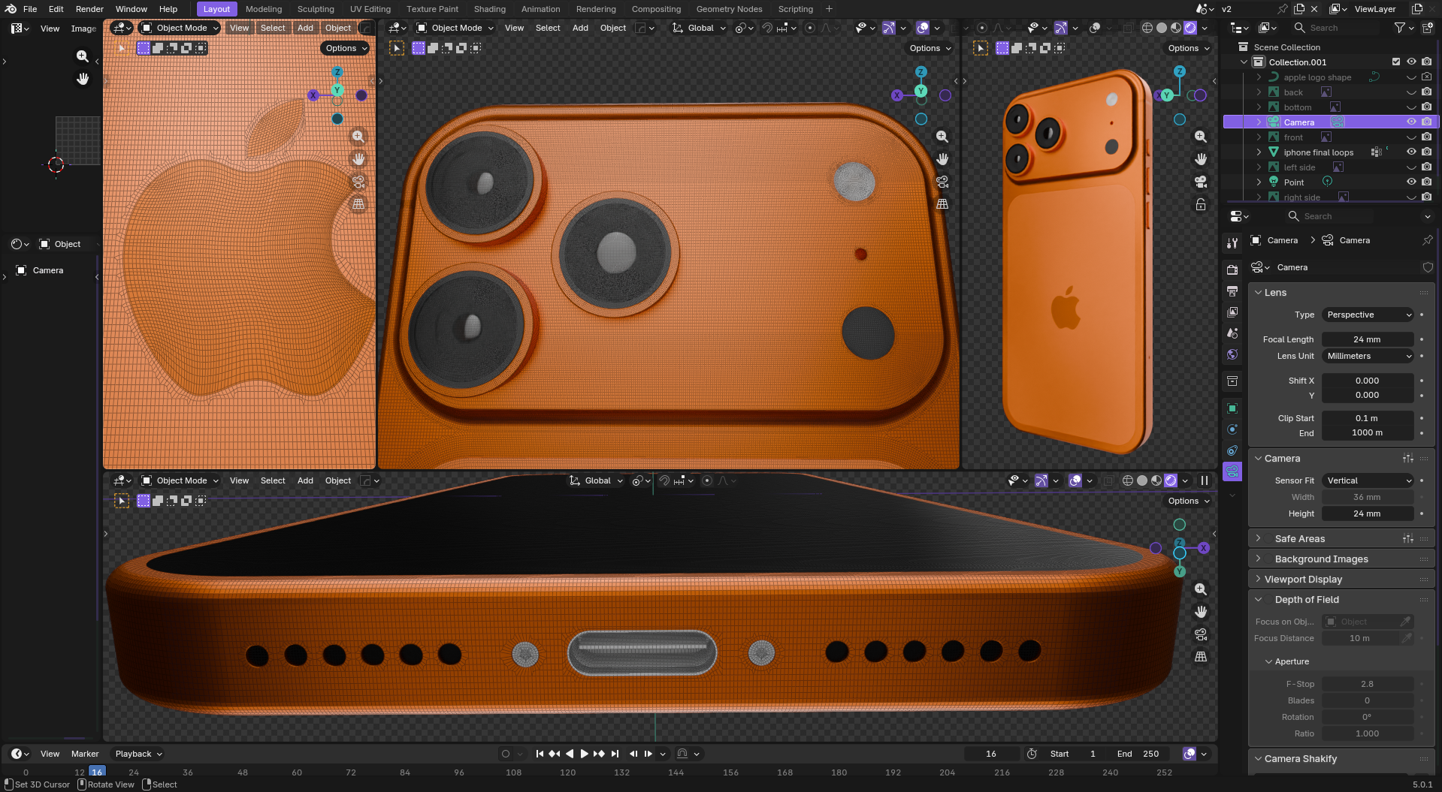This screenshot has width=1442, height=792.
Task: Hide Collection.001 in viewport
Action: coord(1411,62)
